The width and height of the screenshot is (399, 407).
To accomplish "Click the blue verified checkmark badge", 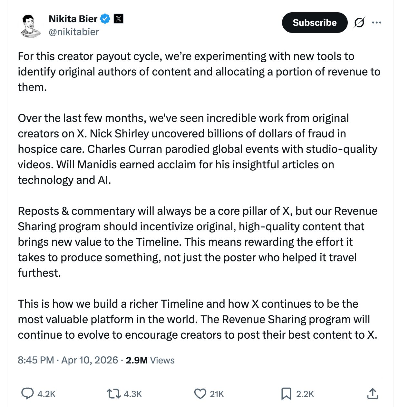I will (105, 19).
